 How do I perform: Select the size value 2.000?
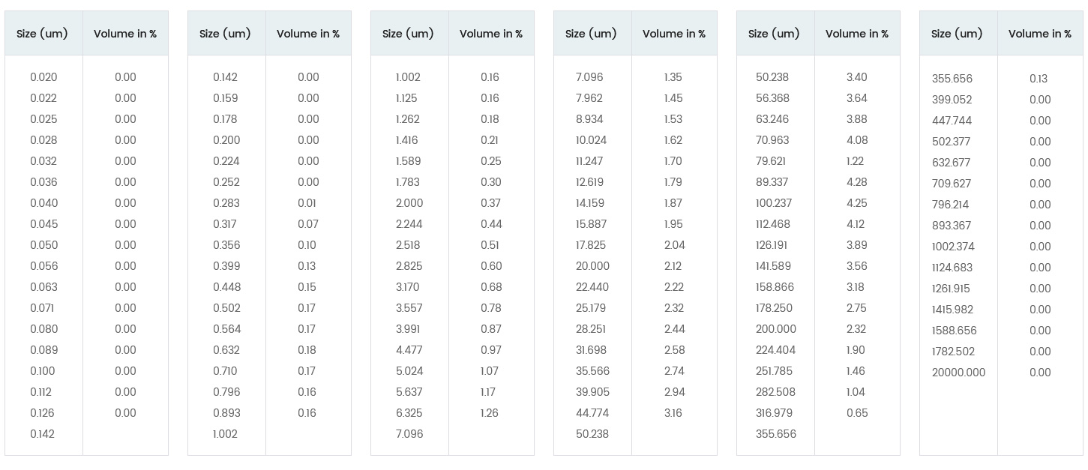[409, 203]
